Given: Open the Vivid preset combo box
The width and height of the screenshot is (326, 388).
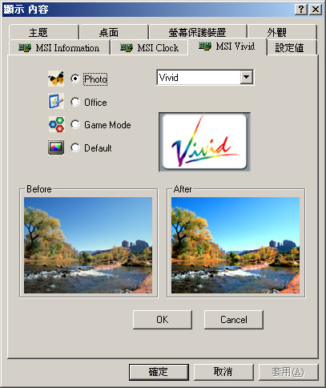Looking at the screenshot, I should coord(205,78).
